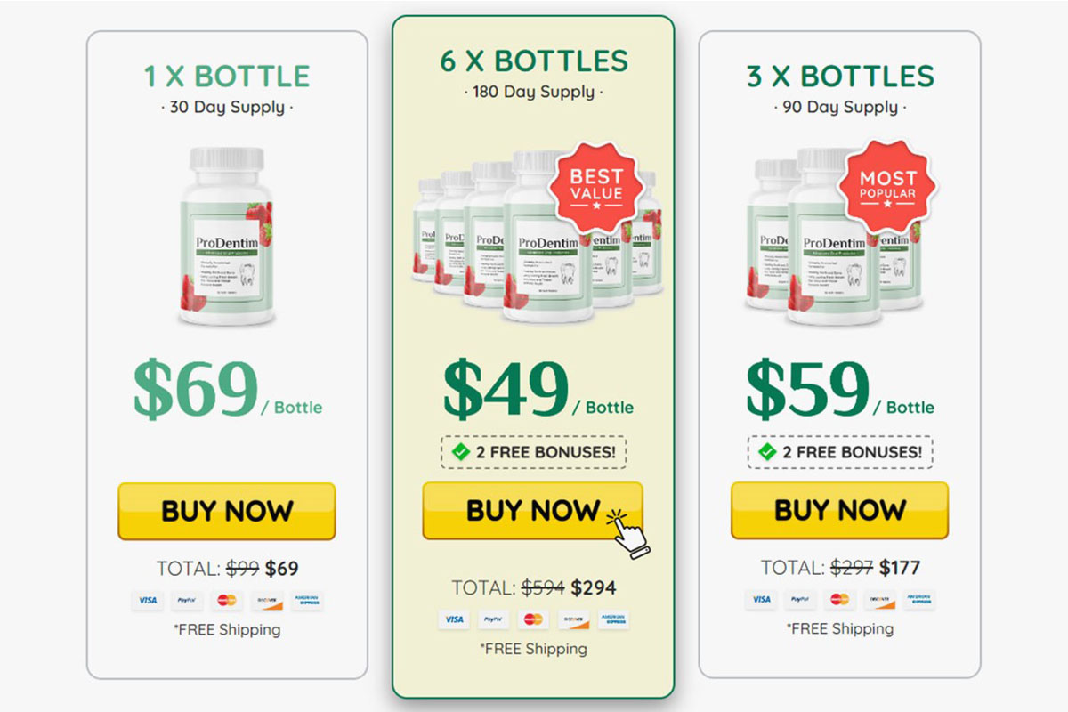Click the 1 X BOTTLE heading

pyautogui.click(x=227, y=76)
